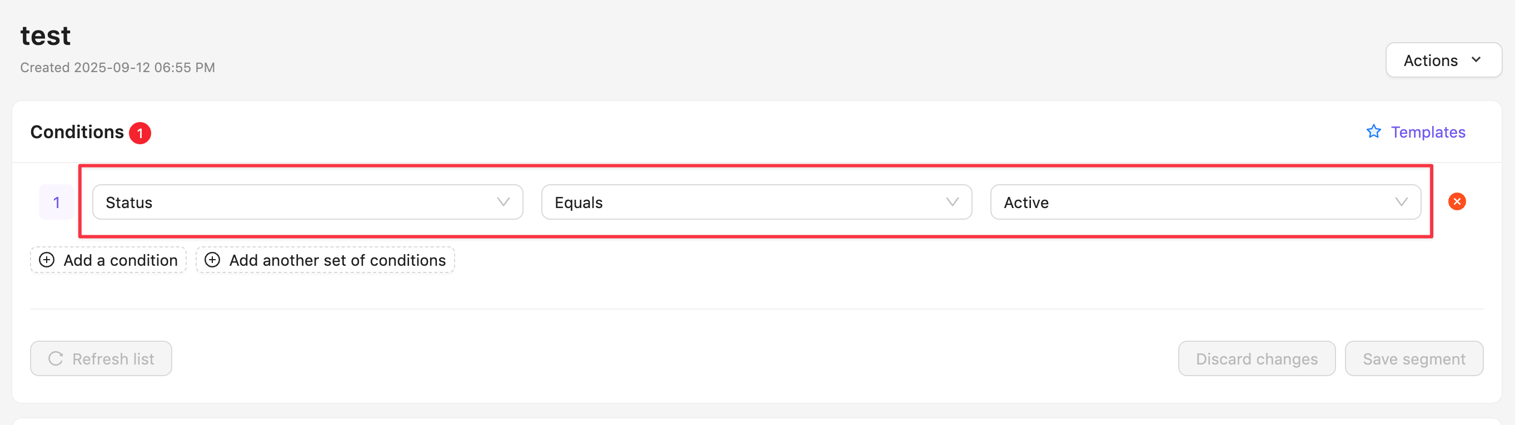Remove the Status condition with red X
This screenshot has height=425, width=1515.
(x=1456, y=202)
